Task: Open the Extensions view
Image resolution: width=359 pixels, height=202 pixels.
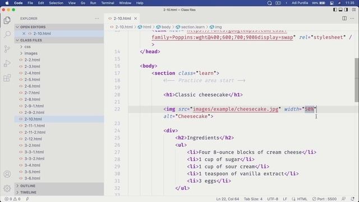Action: (7, 78)
